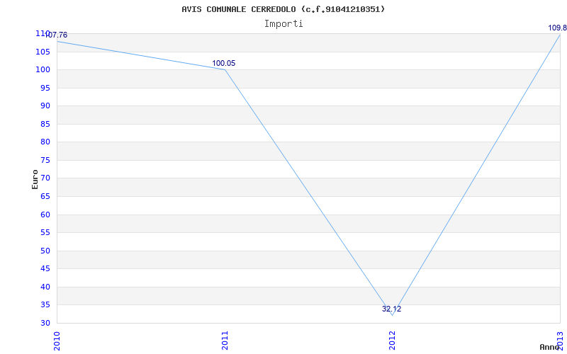This screenshot has width=567, height=354.
Task: Click the y-axis value 65
Action: [45, 197]
